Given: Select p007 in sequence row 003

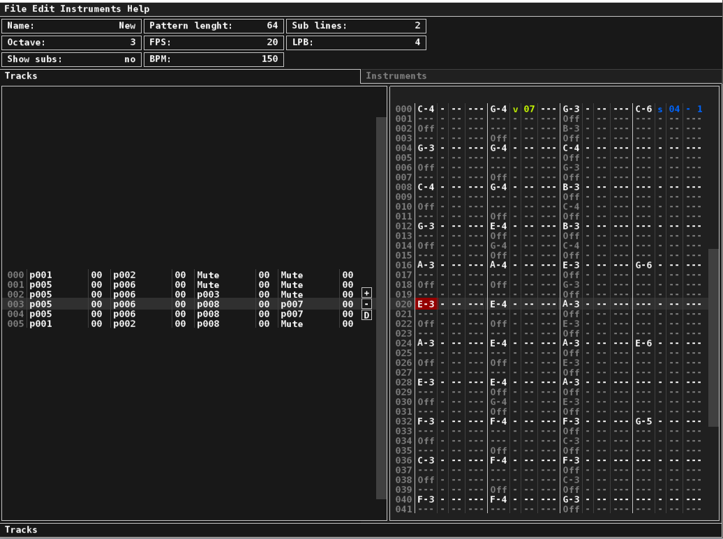Looking at the screenshot, I should coord(292,304).
